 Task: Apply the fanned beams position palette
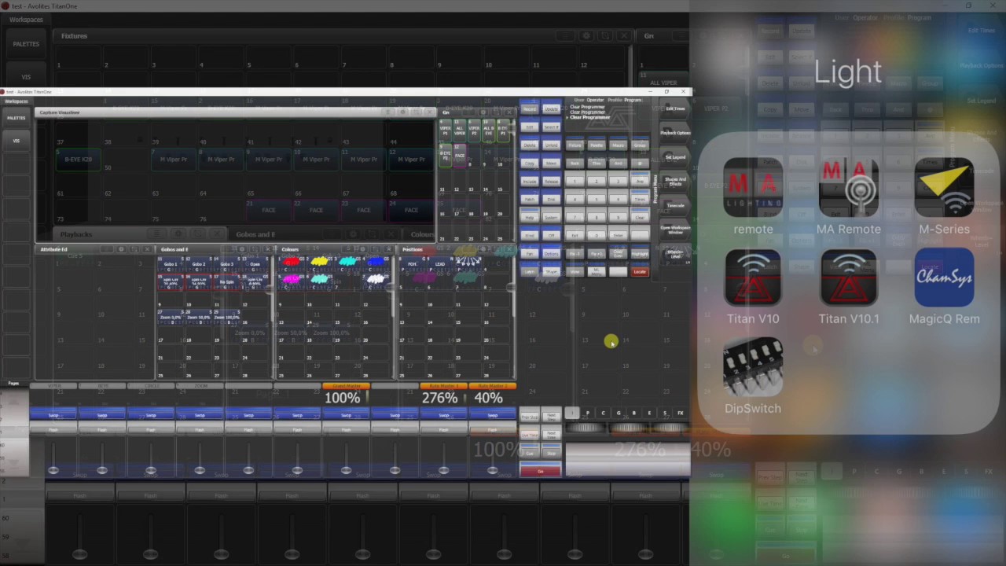468,263
